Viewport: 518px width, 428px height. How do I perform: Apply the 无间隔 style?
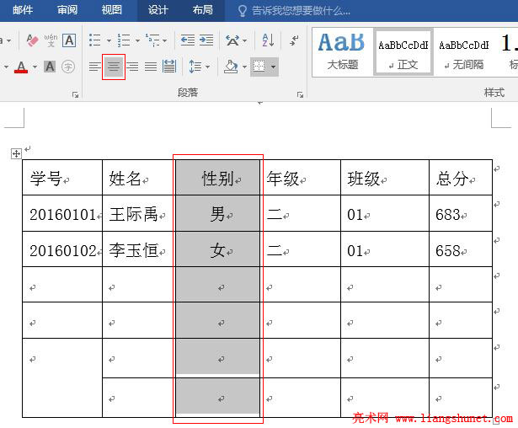pos(465,51)
